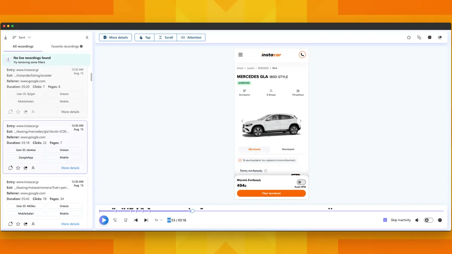Select recording with exit .../instaride/listing/scooter
The width and height of the screenshot is (452, 254).
point(45,92)
